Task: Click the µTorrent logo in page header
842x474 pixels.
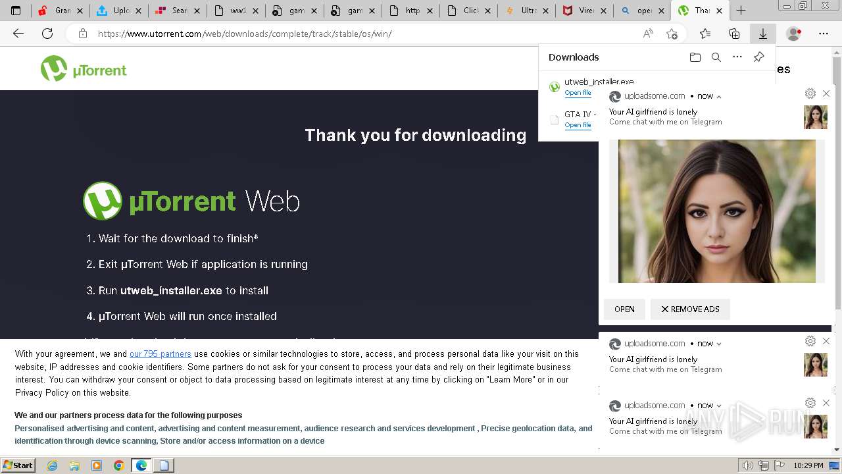Action: (84, 68)
